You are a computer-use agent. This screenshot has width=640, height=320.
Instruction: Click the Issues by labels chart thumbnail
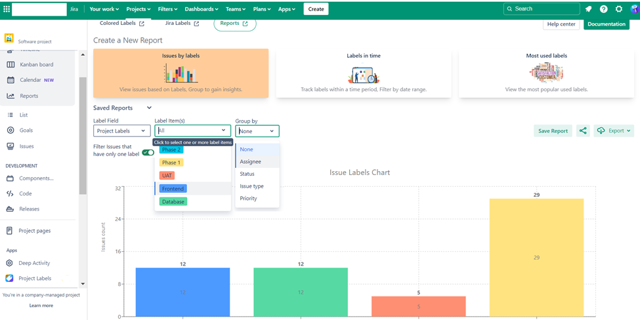click(x=181, y=74)
